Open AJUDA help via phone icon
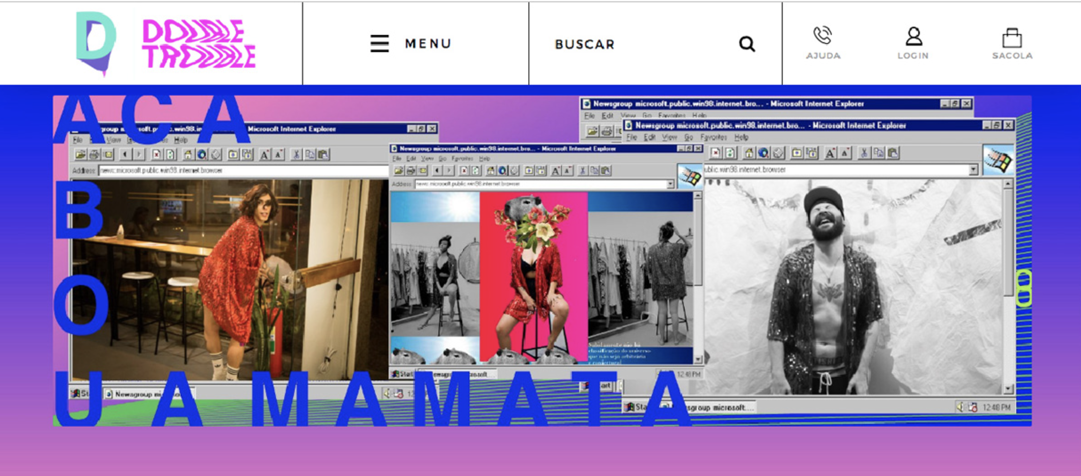The width and height of the screenshot is (1081, 476). pos(823,43)
